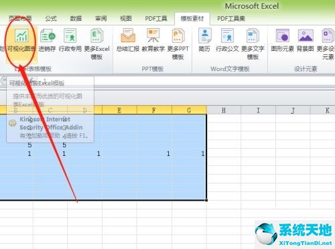The height and width of the screenshot is (249, 335).
Task: Open 更多设计元素 icon
Action: point(326,44)
